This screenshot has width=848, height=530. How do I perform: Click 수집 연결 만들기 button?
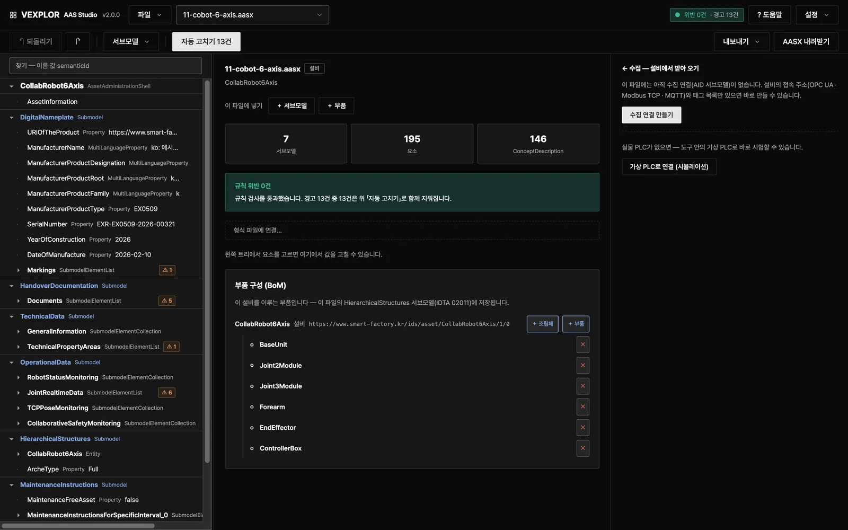point(651,115)
